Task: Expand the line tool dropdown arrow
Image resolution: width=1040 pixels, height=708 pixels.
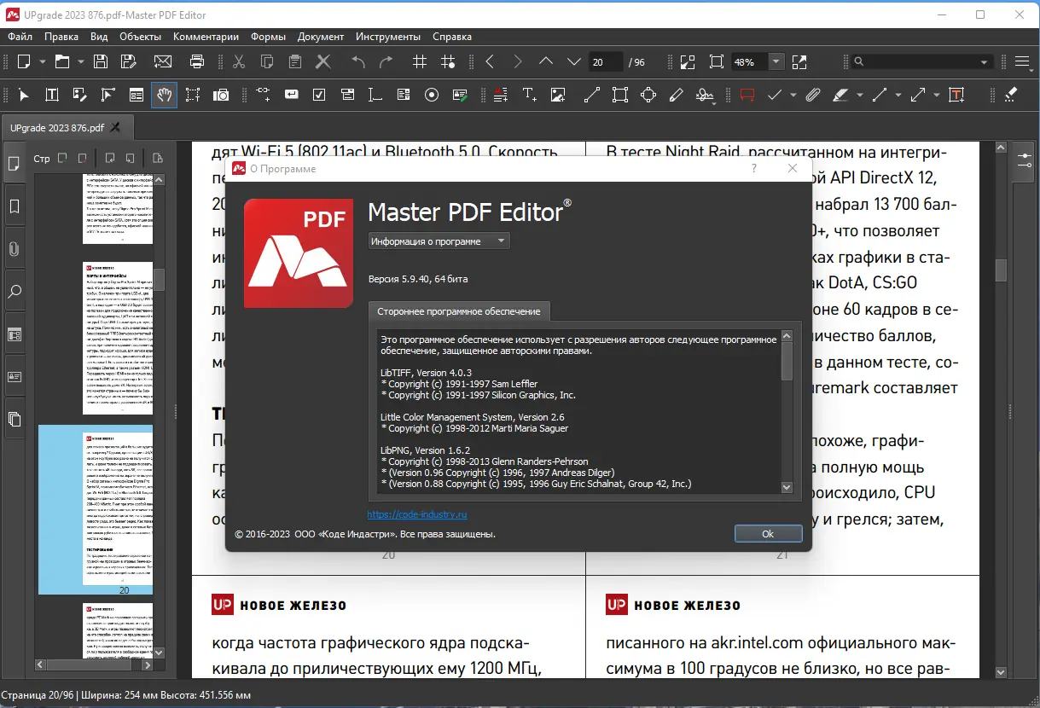Action: [898, 95]
